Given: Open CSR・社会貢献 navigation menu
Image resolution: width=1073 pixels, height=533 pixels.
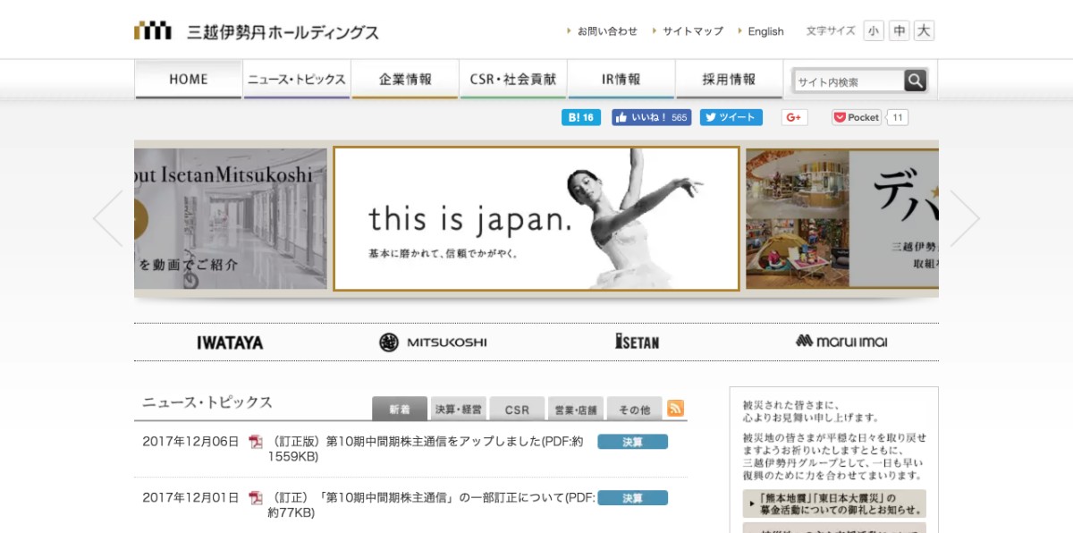Looking at the screenshot, I should pyautogui.click(x=513, y=80).
